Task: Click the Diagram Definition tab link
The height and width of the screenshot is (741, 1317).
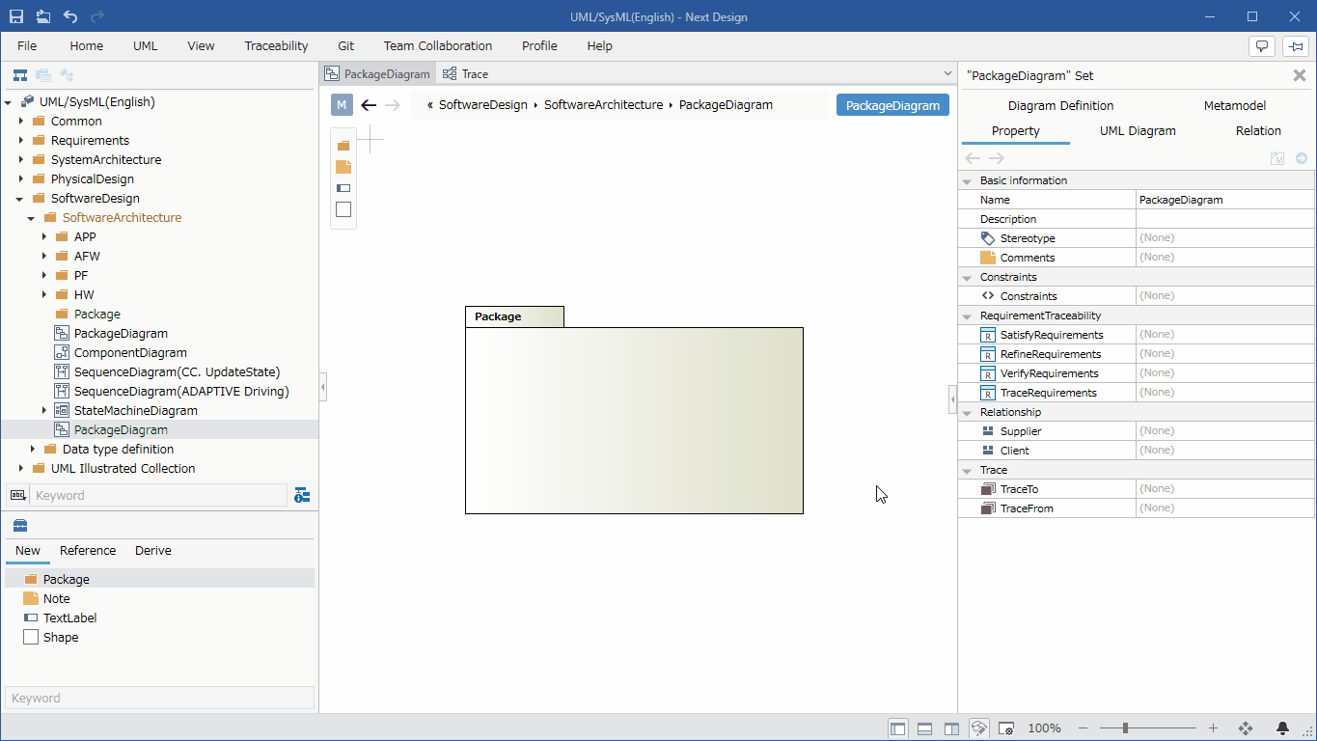Action: coord(1060,105)
